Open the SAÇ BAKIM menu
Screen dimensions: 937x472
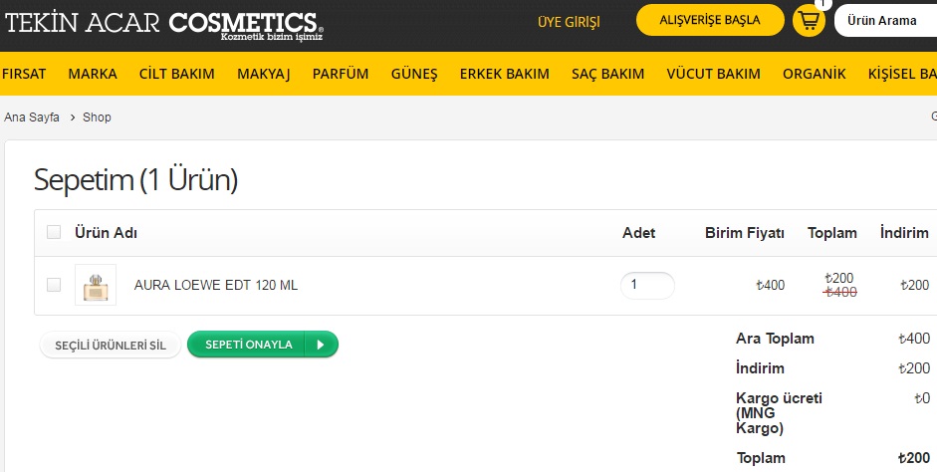[607, 74]
